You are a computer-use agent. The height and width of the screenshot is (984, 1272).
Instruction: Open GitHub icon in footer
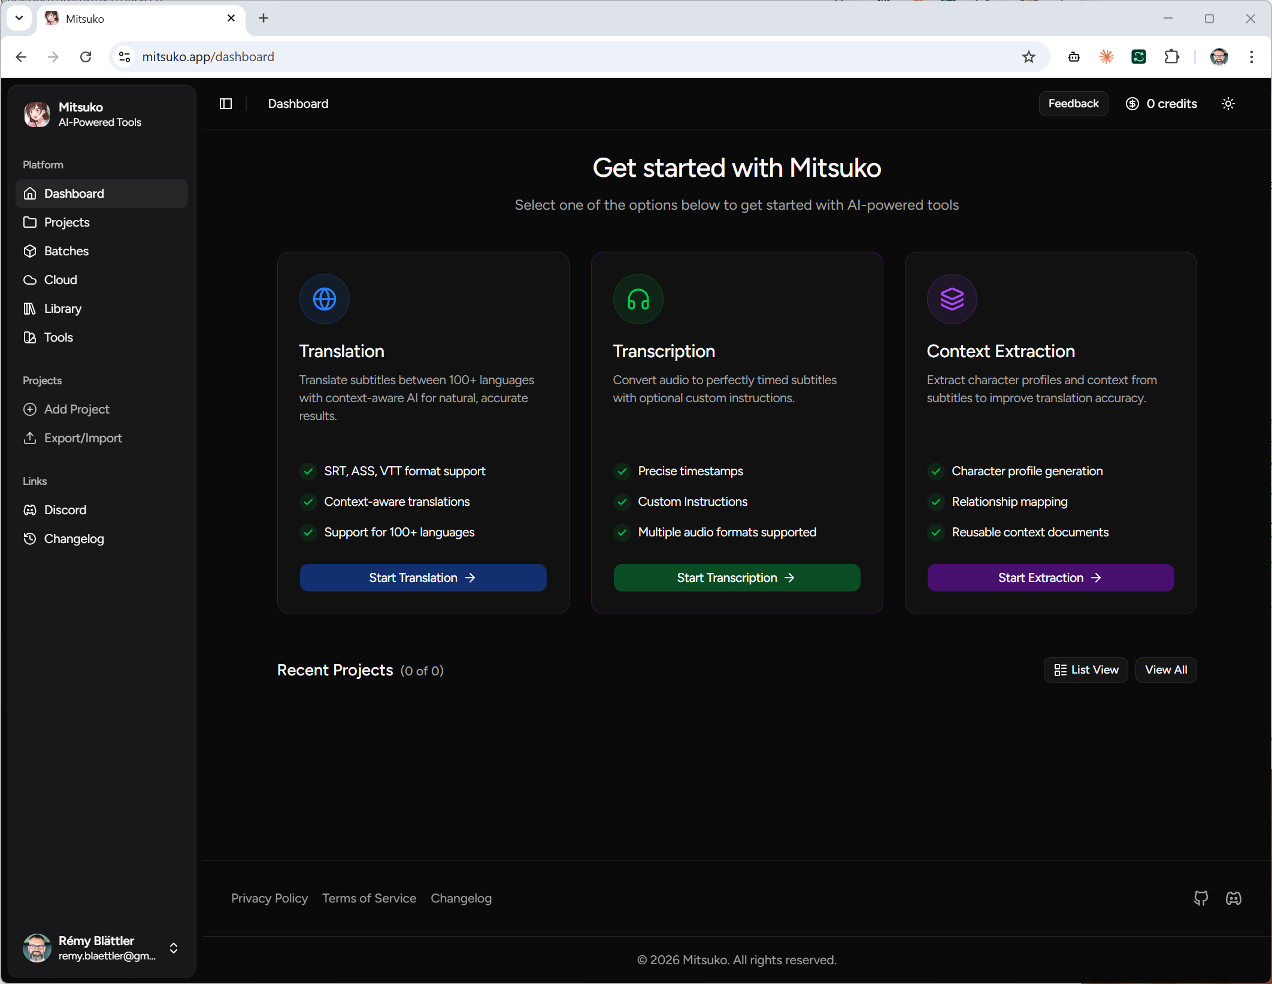point(1201,898)
